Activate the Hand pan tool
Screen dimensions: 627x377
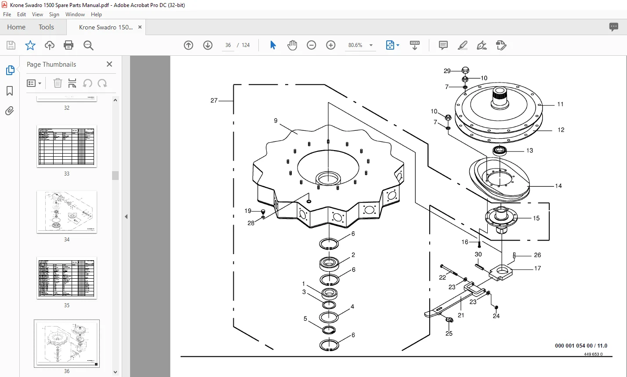(x=292, y=45)
